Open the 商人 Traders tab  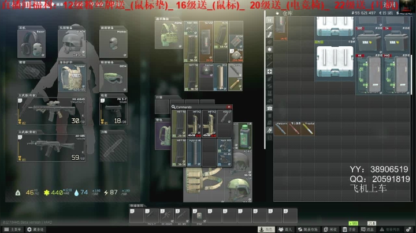pos(285,230)
